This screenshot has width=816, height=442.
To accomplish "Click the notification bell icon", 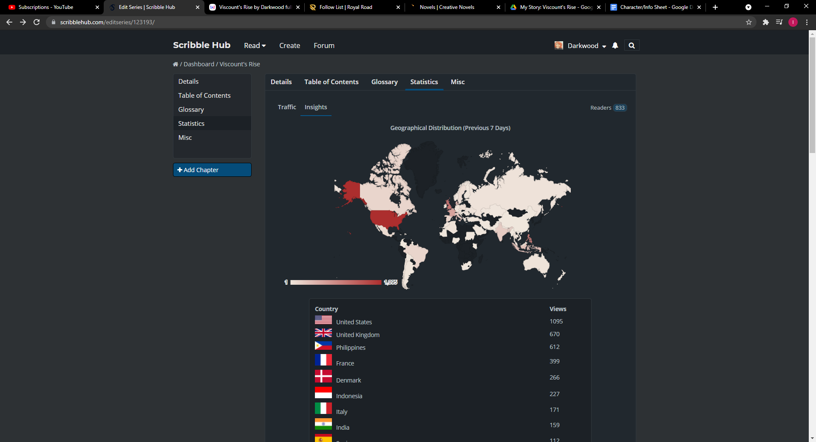I will coord(615,45).
